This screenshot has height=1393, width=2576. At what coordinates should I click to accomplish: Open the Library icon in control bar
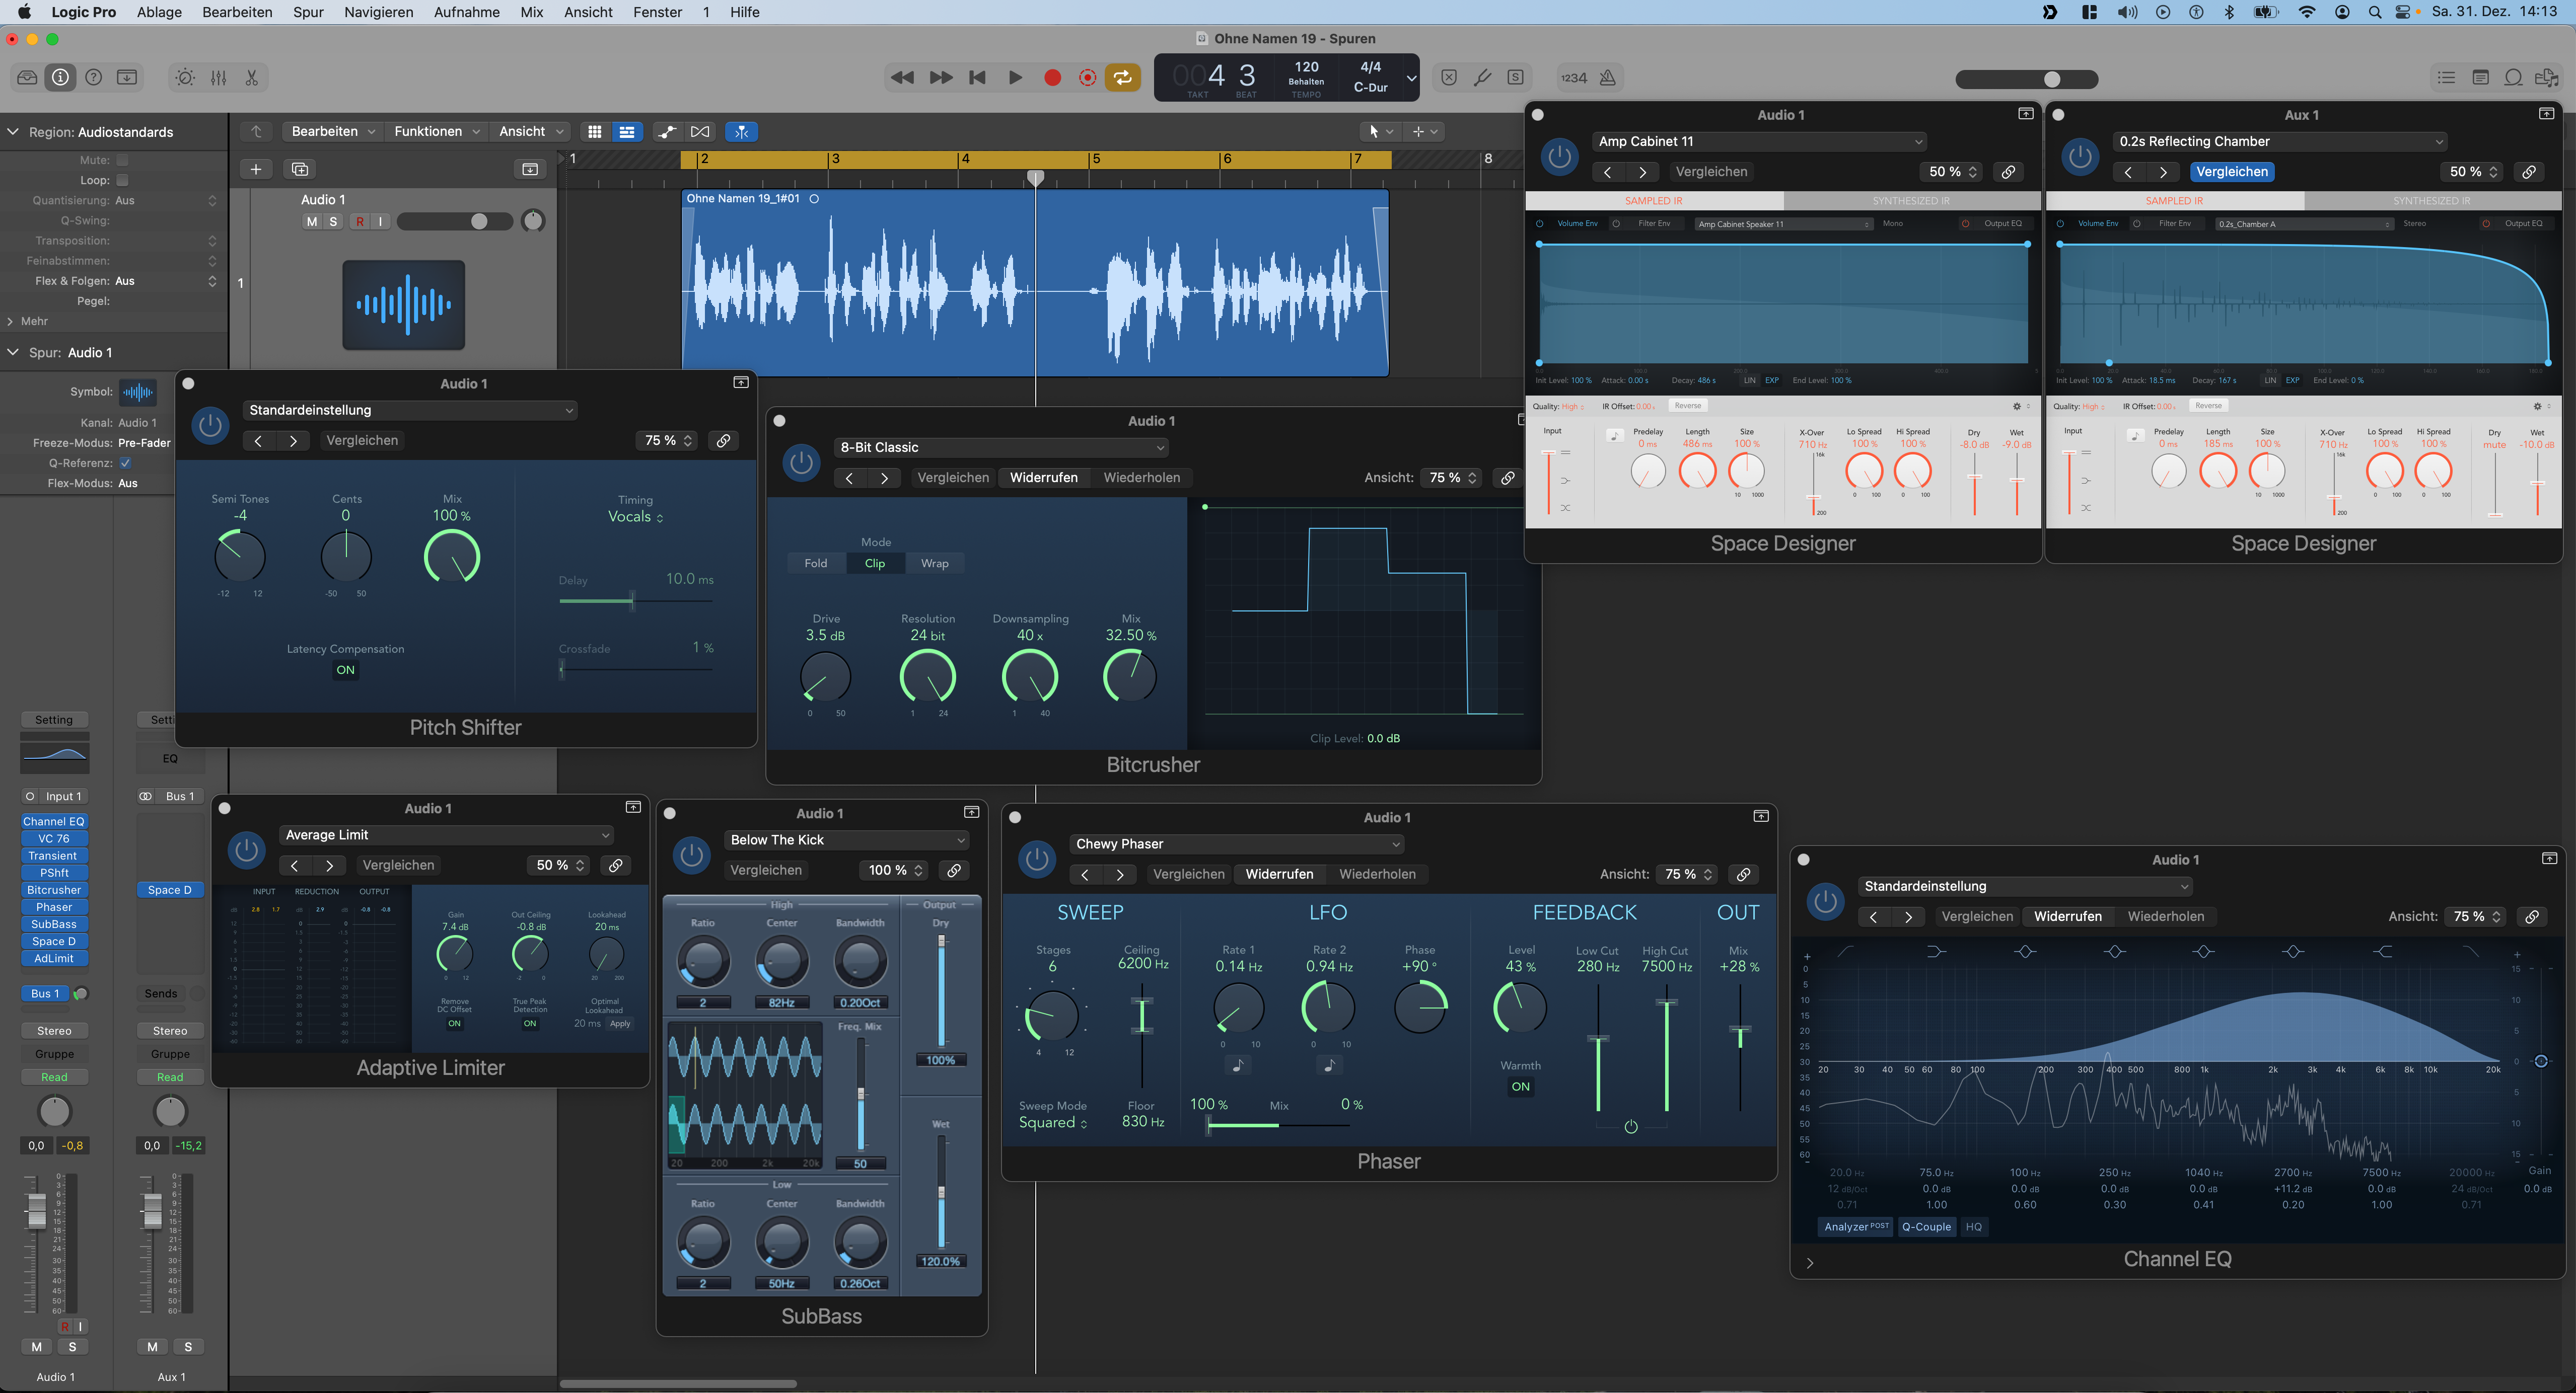tap(27, 77)
